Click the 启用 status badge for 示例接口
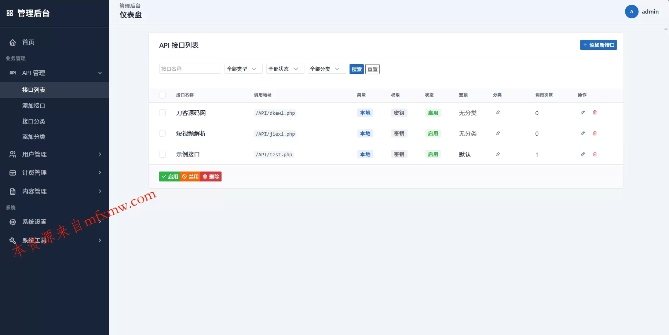 click(433, 154)
